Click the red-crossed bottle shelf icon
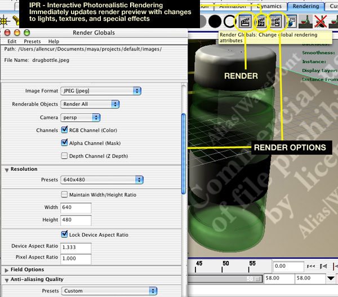This screenshot has width=338, height=297. tap(322, 22)
